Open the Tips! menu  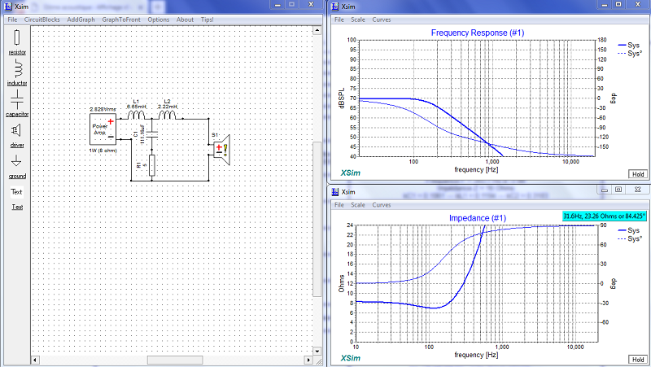[208, 20]
